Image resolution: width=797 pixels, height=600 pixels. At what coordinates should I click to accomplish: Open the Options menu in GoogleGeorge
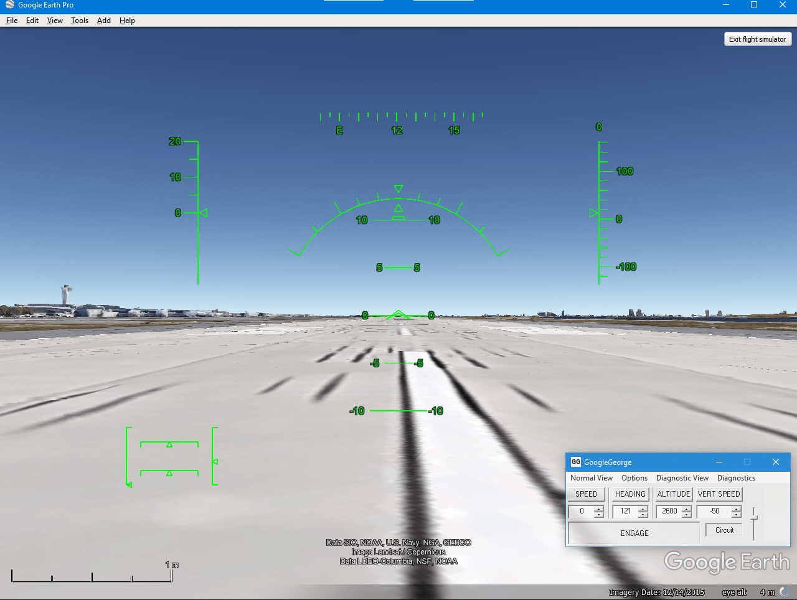tap(634, 477)
